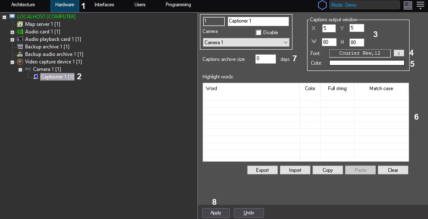
Task: Click the Clear button
Action: (393, 170)
